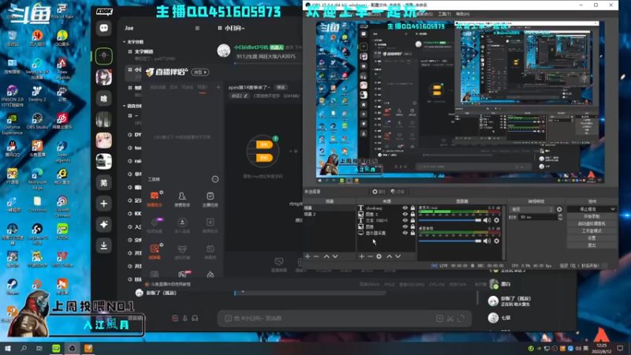This screenshot has height=355, width=631.
Task: Open KOOK download icon in sidebar
Action: tap(104, 245)
